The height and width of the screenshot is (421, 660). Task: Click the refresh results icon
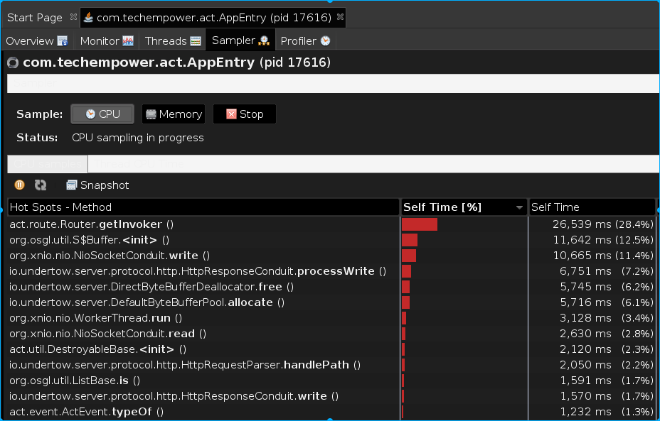click(41, 185)
